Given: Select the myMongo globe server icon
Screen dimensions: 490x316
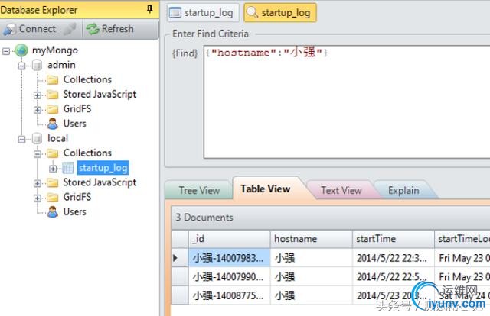Looking at the screenshot, I should [x=21, y=50].
